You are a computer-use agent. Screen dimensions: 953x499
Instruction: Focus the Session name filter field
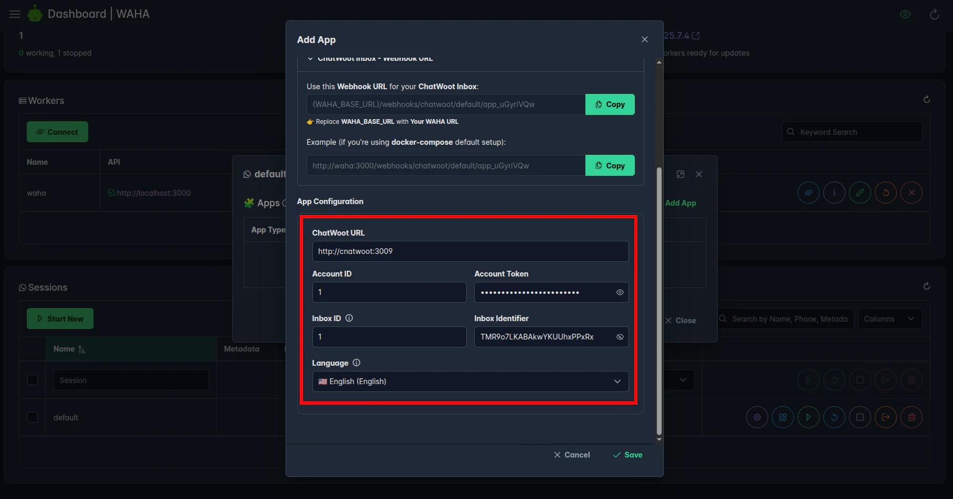click(131, 380)
